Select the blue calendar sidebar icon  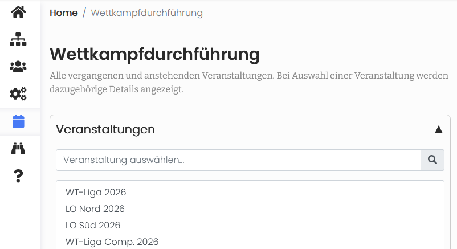18,121
